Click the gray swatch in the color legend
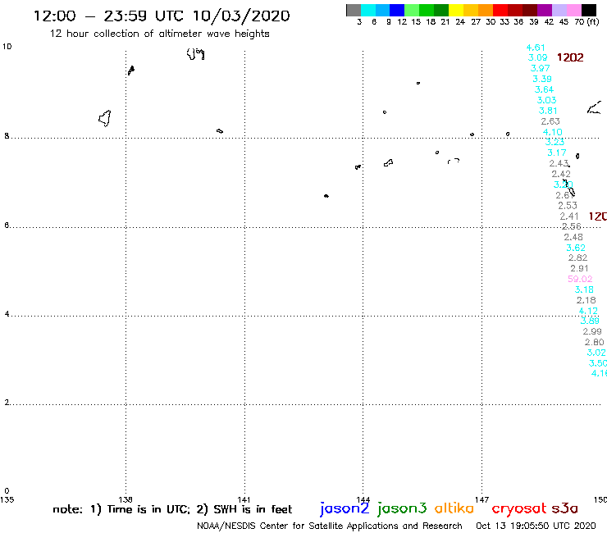The height and width of the screenshot is (533, 607). pyautogui.click(x=354, y=10)
